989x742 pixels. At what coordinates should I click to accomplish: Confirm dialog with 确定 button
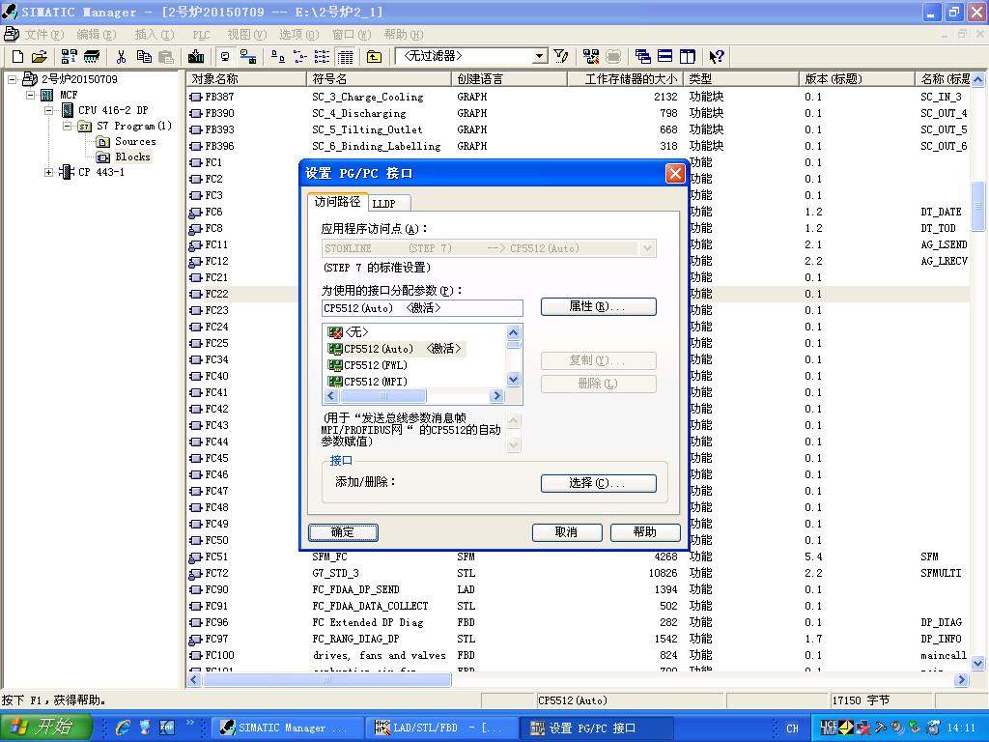click(x=343, y=532)
